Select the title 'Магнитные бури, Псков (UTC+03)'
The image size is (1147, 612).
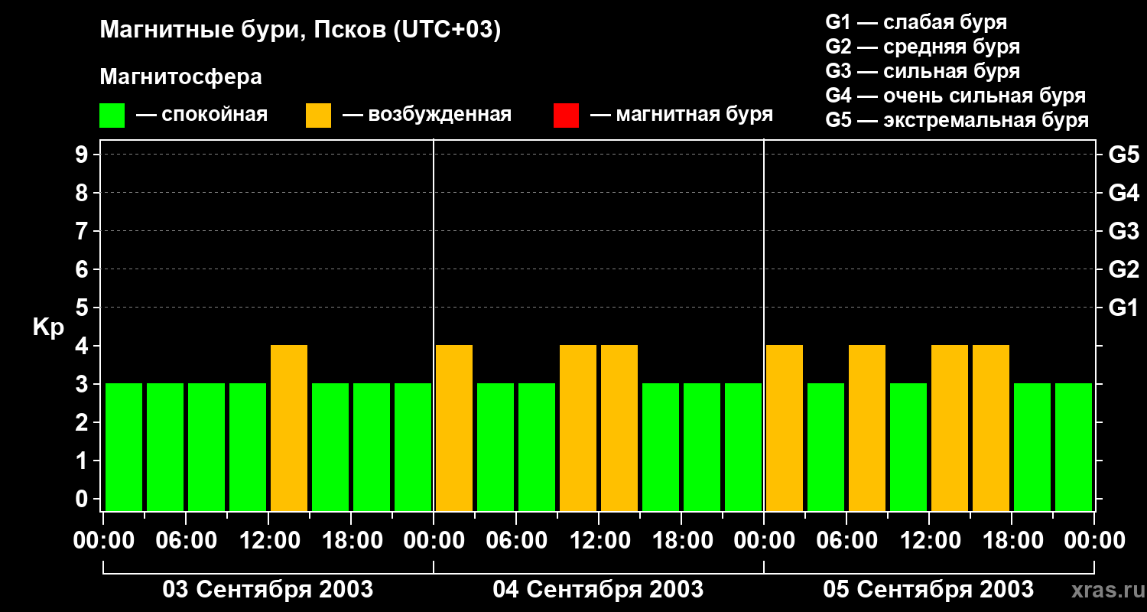tap(301, 31)
